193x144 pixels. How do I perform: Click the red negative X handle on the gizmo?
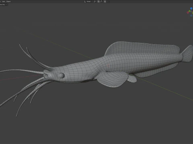tap(188, 12)
